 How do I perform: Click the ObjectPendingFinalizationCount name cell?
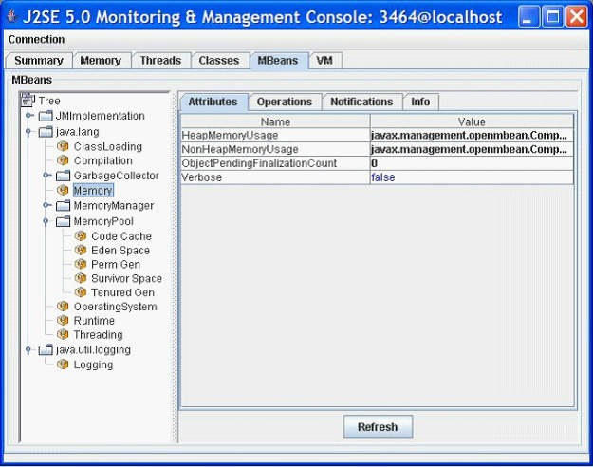click(x=275, y=163)
